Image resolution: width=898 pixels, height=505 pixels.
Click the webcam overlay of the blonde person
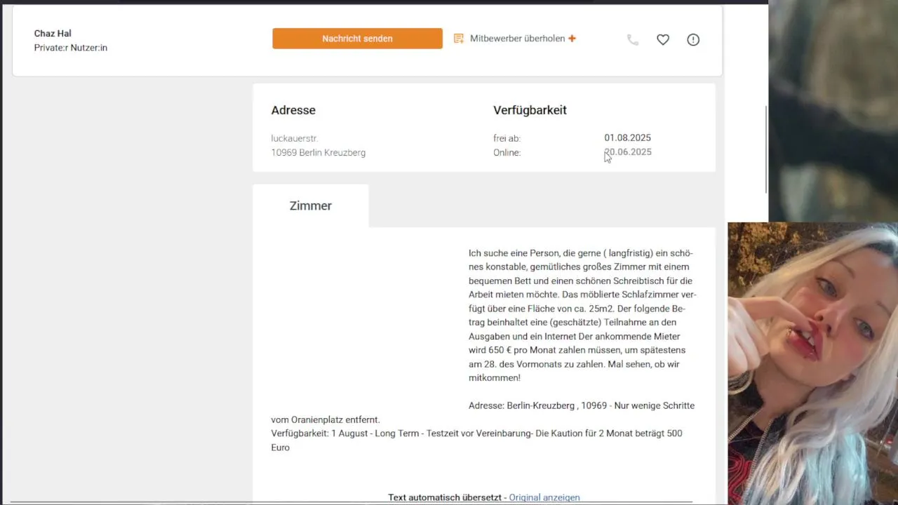click(x=812, y=363)
